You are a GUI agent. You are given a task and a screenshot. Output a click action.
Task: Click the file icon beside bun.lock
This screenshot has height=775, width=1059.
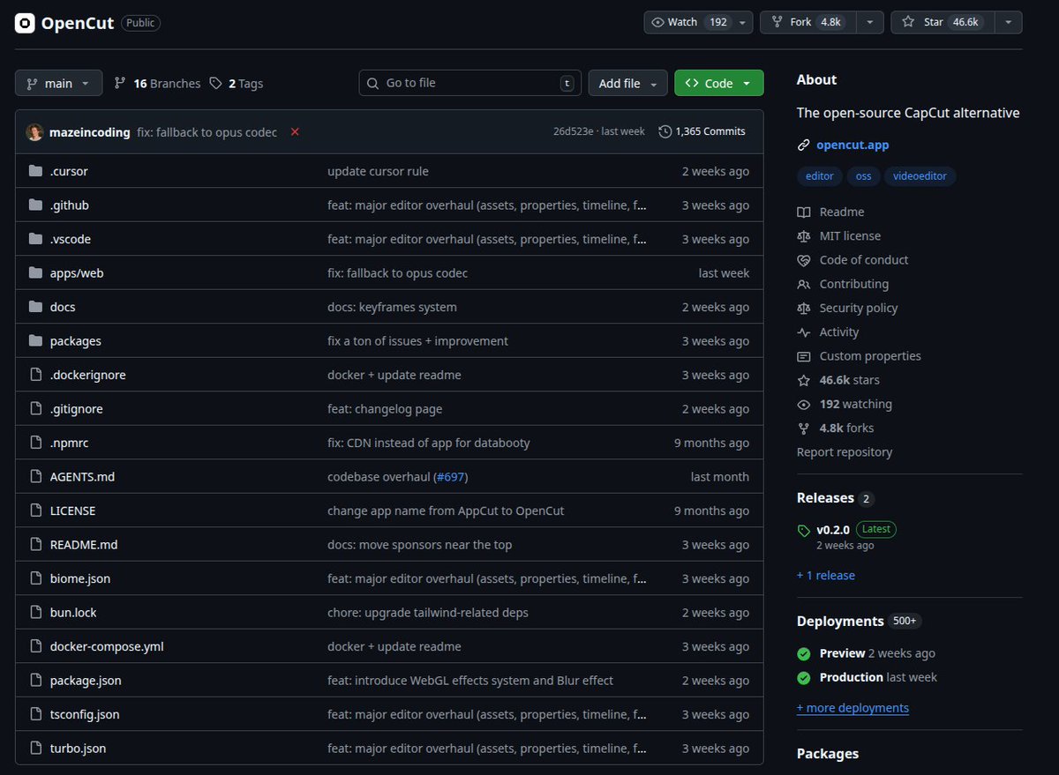click(35, 613)
